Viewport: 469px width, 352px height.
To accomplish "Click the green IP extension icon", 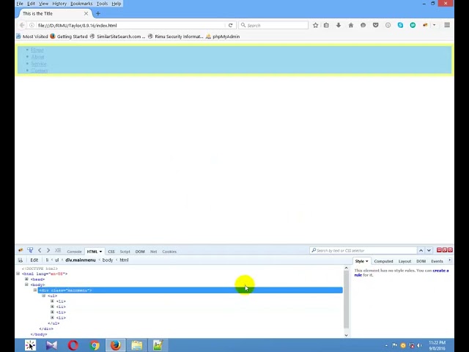I will (413, 26).
